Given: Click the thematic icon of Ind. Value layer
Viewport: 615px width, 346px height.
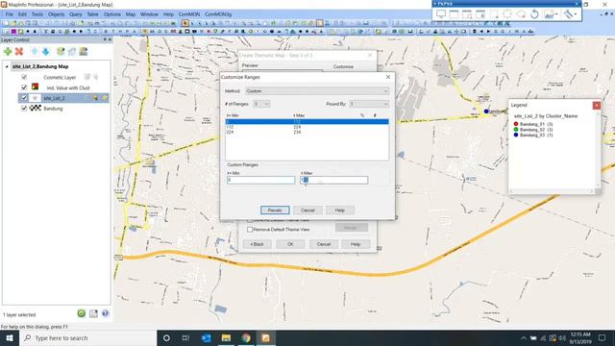Looking at the screenshot, I should 35,86.
